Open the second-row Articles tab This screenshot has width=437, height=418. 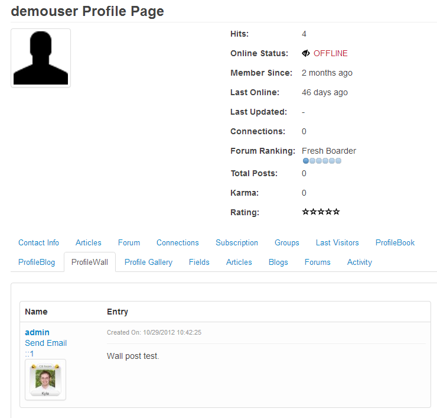point(239,262)
